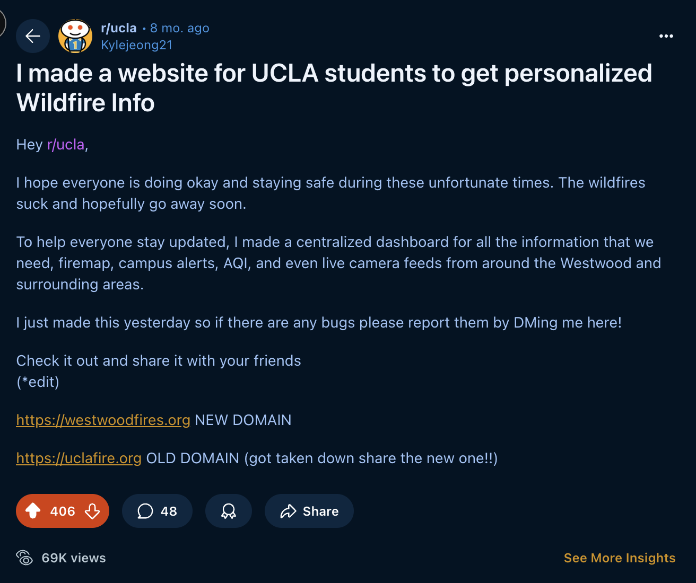The width and height of the screenshot is (696, 583).
Task: Upvote the wildfire info post
Action: 33,511
